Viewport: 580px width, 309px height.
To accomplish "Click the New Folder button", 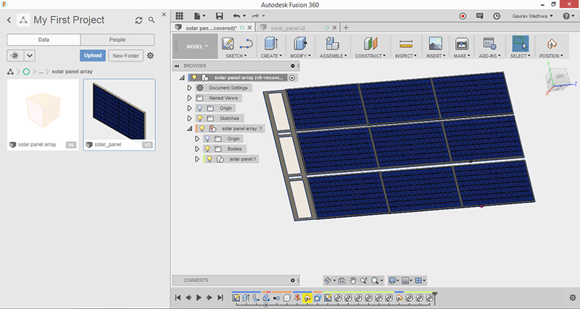I will point(125,56).
